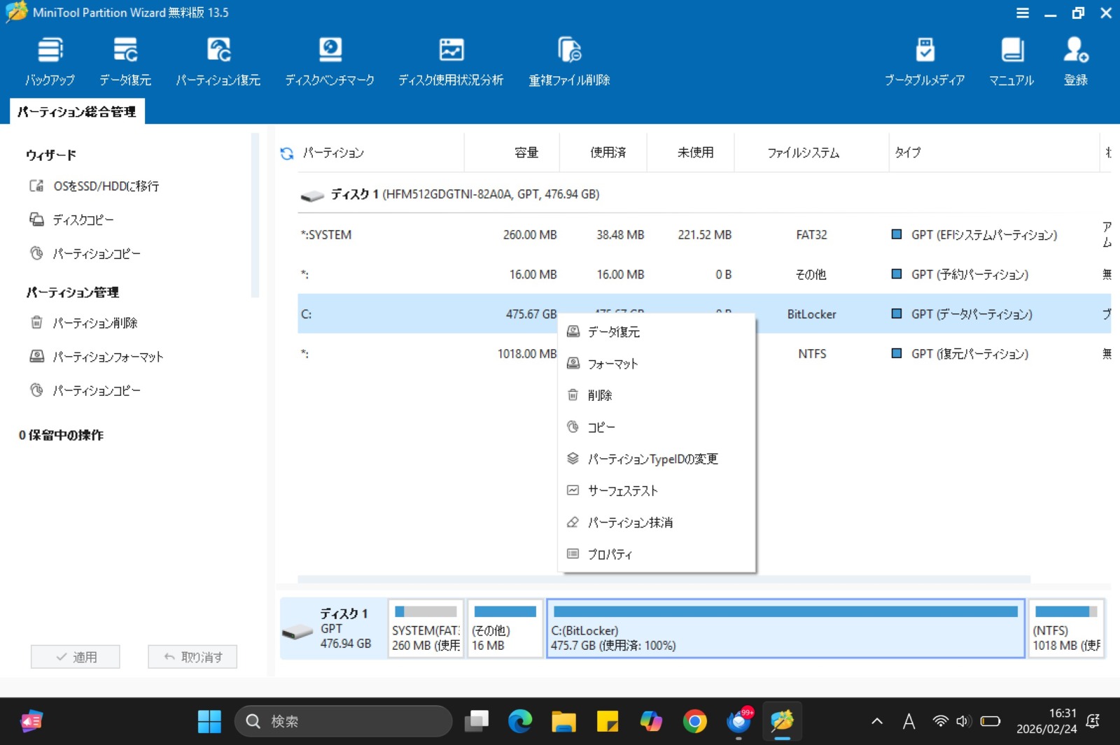
Task: Open プロパティ from the context menu
Action: [x=610, y=555]
